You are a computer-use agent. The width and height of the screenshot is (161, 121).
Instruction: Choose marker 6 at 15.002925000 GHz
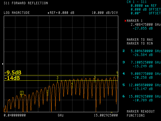coord(141,98)
